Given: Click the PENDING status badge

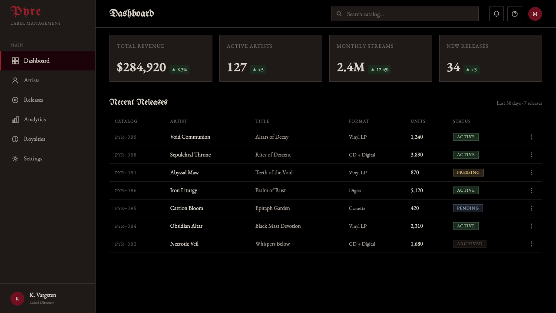Looking at the screenshot, I should tap(468, 208).
